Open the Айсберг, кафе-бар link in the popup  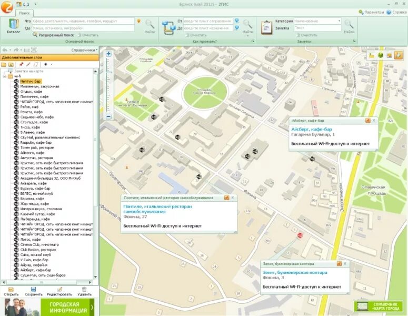click(x=312, y=129)
